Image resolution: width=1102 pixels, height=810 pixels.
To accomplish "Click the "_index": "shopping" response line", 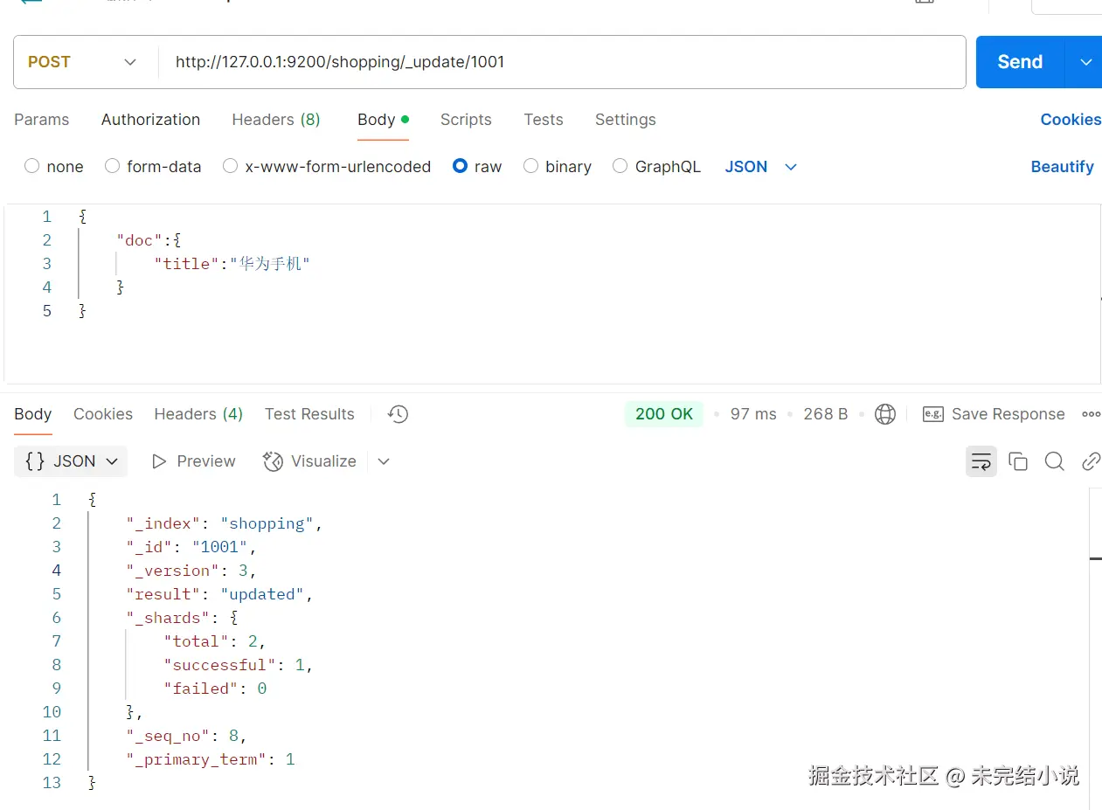I will [225, 523].
